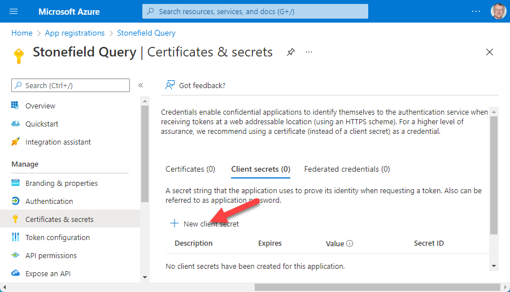Click New client secret
Screen dimensions: 510x292
204,224
